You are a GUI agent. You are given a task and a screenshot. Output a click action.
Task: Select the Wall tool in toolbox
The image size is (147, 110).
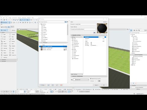tap(3, 35)
